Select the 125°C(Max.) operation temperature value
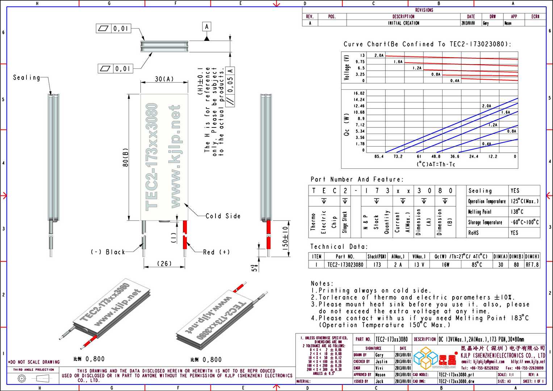Screen dimensions: 553x391 pyautogui.click(x=524, y=201)
